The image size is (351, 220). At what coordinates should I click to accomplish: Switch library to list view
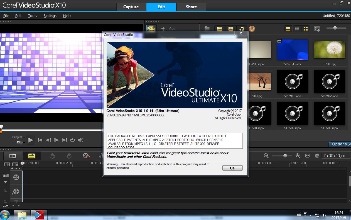point(297,29)
